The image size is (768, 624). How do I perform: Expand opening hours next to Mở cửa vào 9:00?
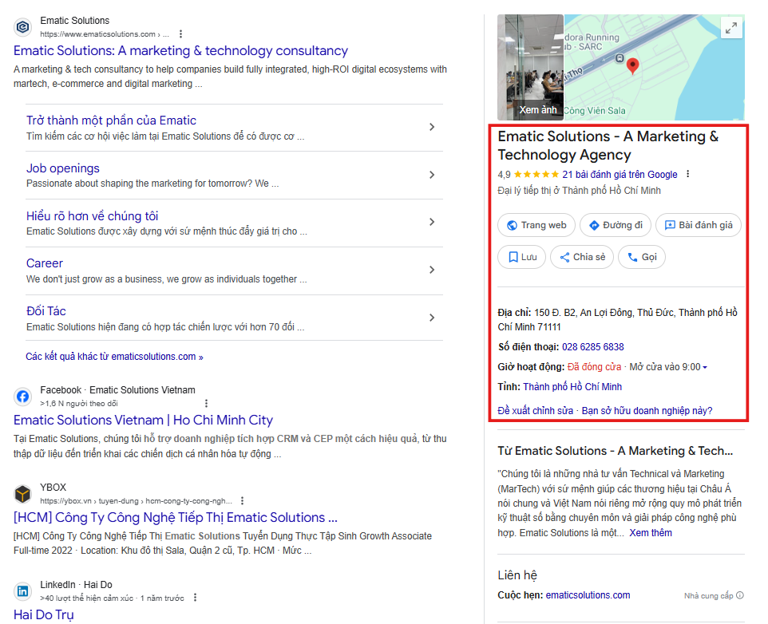[x=704, y=367]
